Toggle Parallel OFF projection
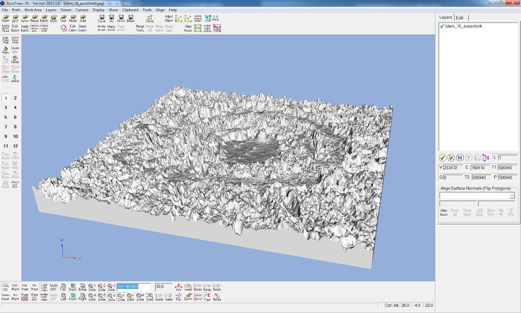The image size is (521, 313). [x=53, y=287]
